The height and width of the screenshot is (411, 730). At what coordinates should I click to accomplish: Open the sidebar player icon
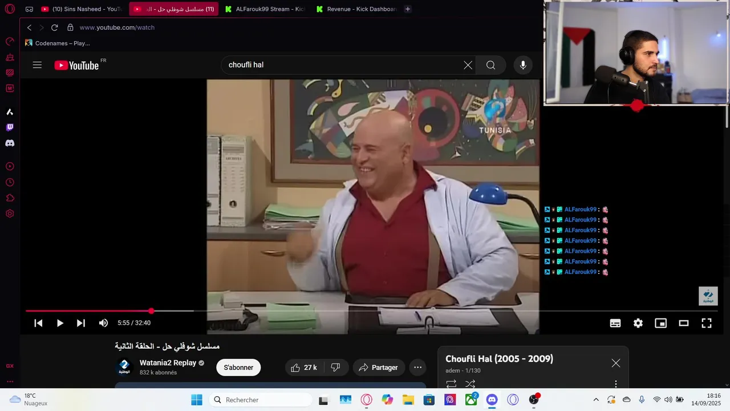[10, 167]
